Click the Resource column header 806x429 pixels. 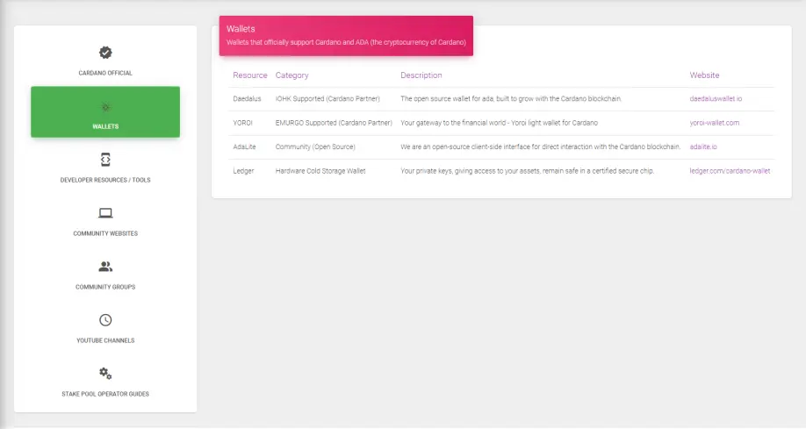pyautogui.click(x=250, y=75)
